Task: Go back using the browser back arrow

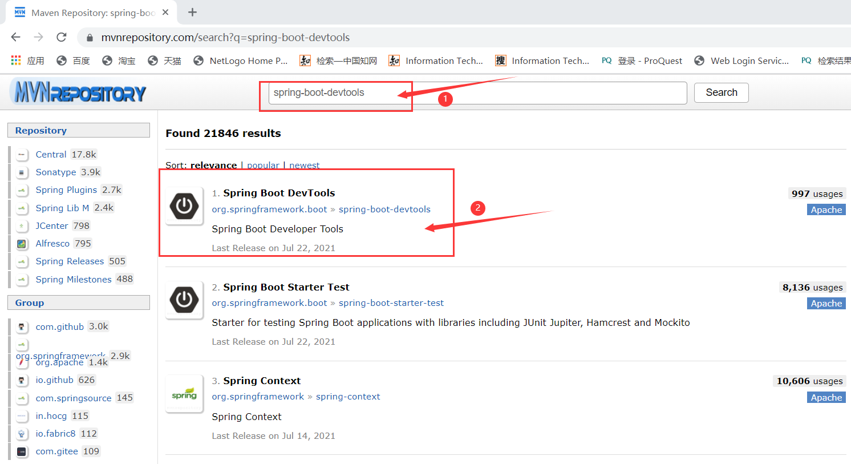Action: (16, 38)
